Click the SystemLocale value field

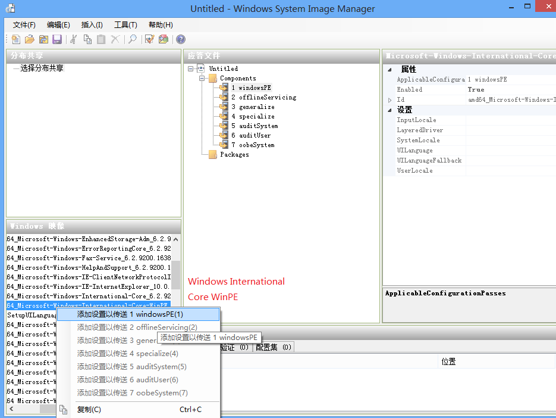511,141
